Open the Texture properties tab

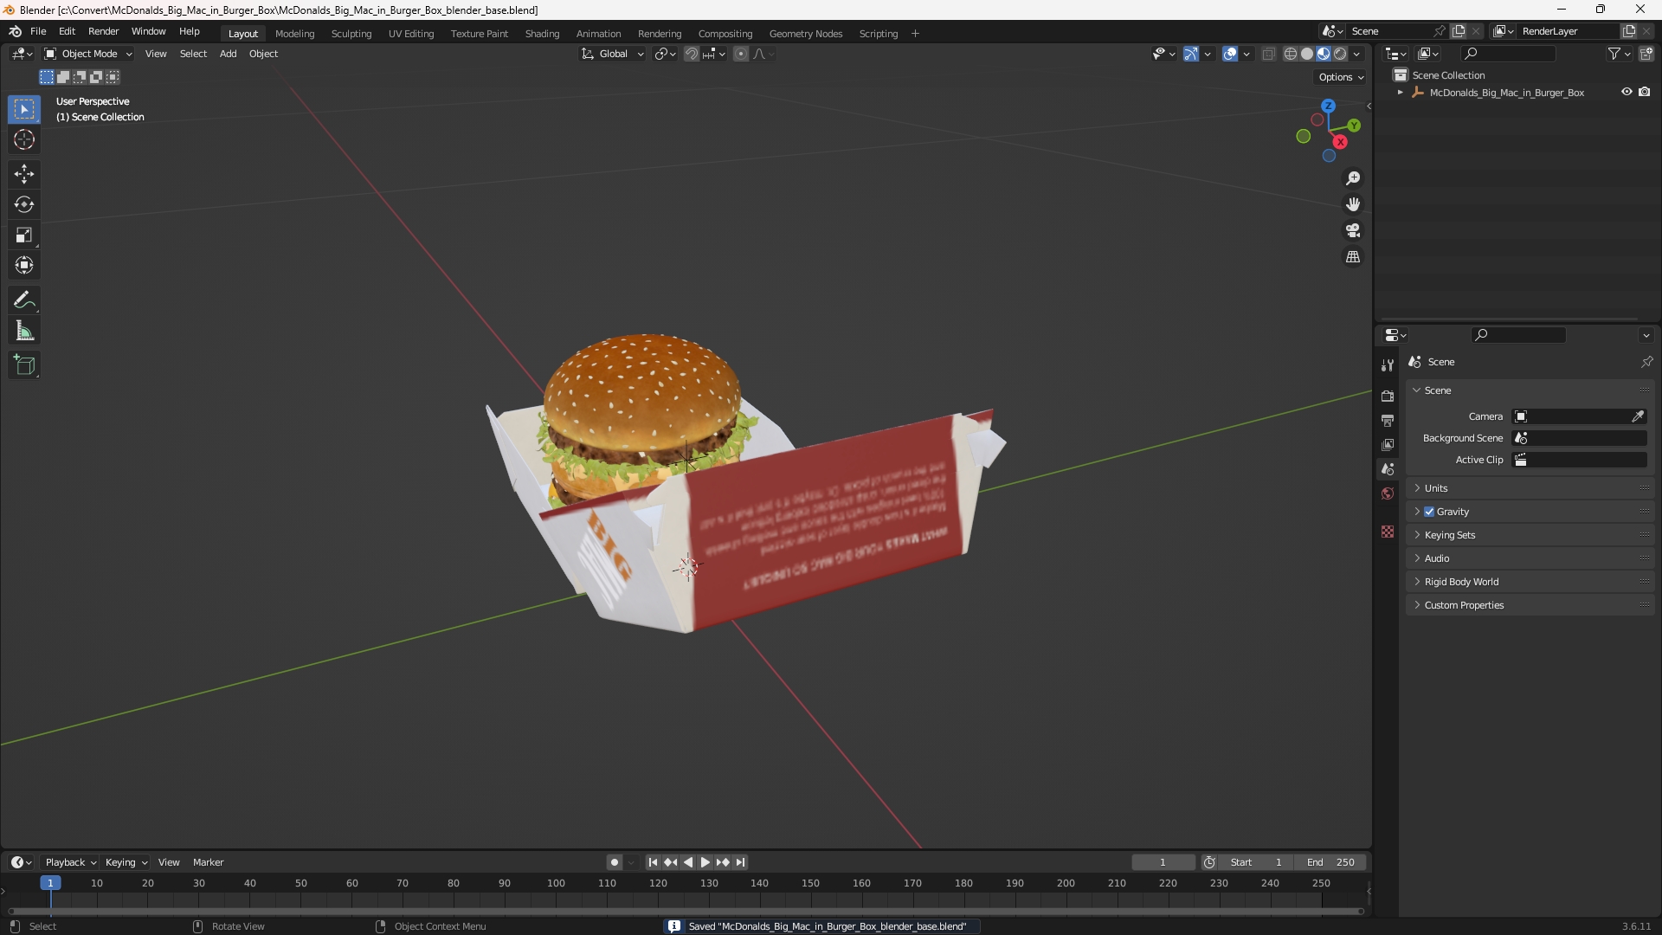(x=1388, y=532)
